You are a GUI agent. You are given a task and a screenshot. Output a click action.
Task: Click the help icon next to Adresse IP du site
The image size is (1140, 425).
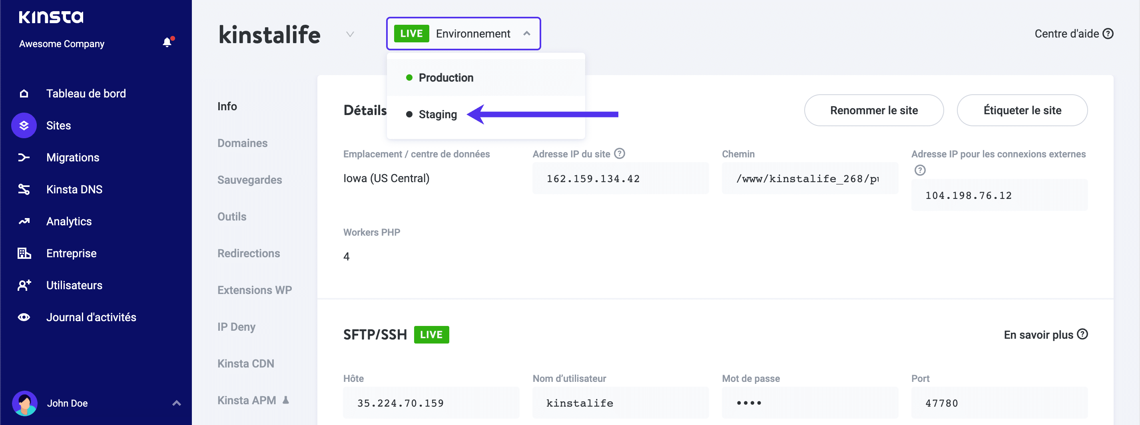[620, 153]
